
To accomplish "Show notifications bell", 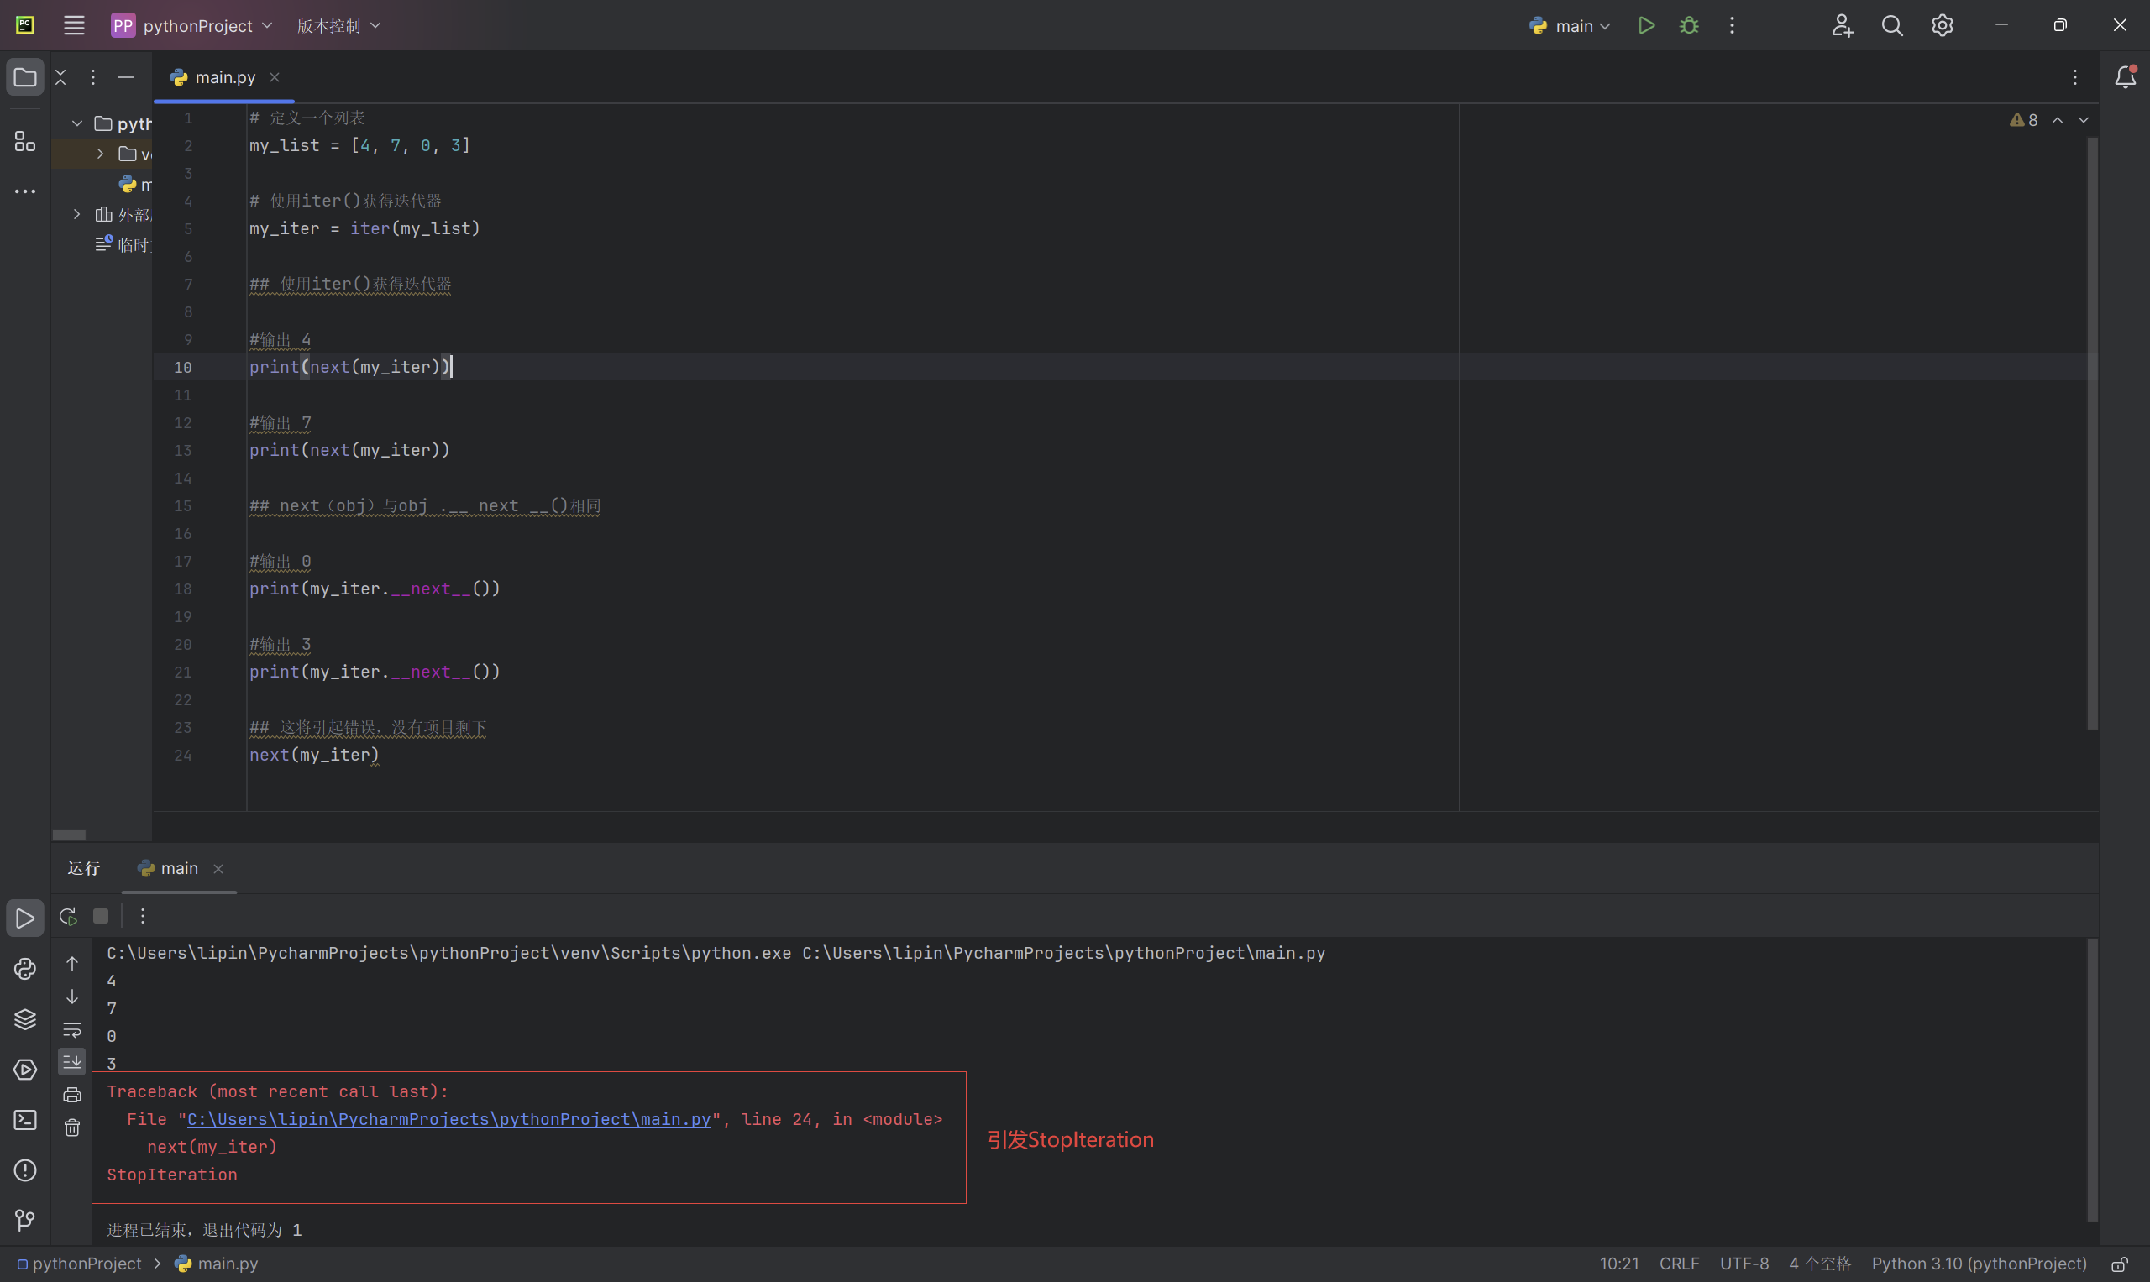I will 2126,77.
